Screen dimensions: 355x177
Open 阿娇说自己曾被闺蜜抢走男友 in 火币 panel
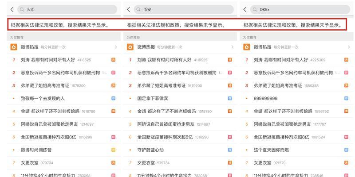click(x=49, y=124)
